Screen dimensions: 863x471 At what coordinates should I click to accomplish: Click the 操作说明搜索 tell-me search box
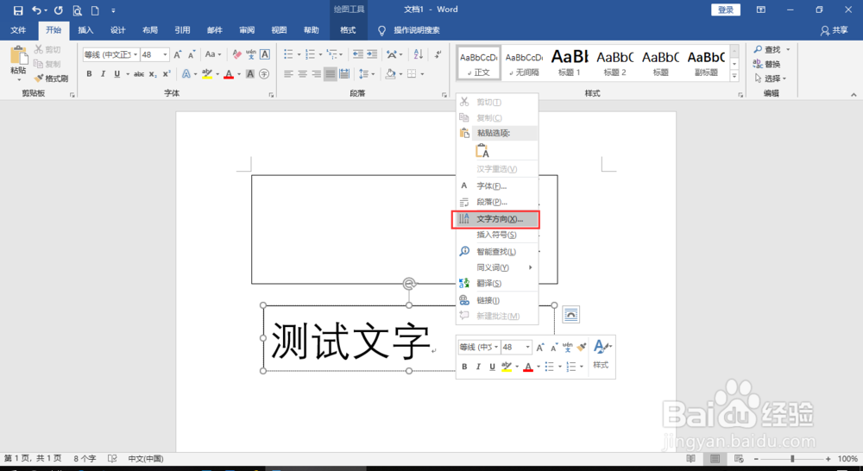click(x=408, y=30)
